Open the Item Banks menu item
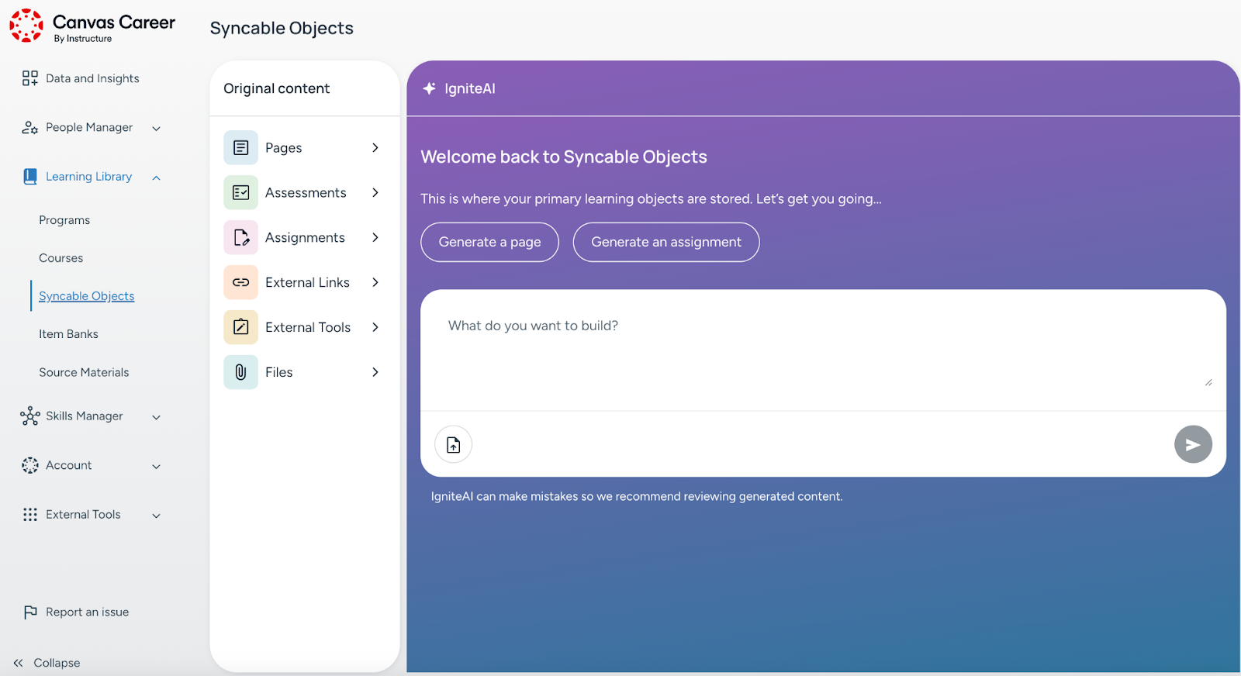This screenshot has width=1241, height=676. point(68,334)
